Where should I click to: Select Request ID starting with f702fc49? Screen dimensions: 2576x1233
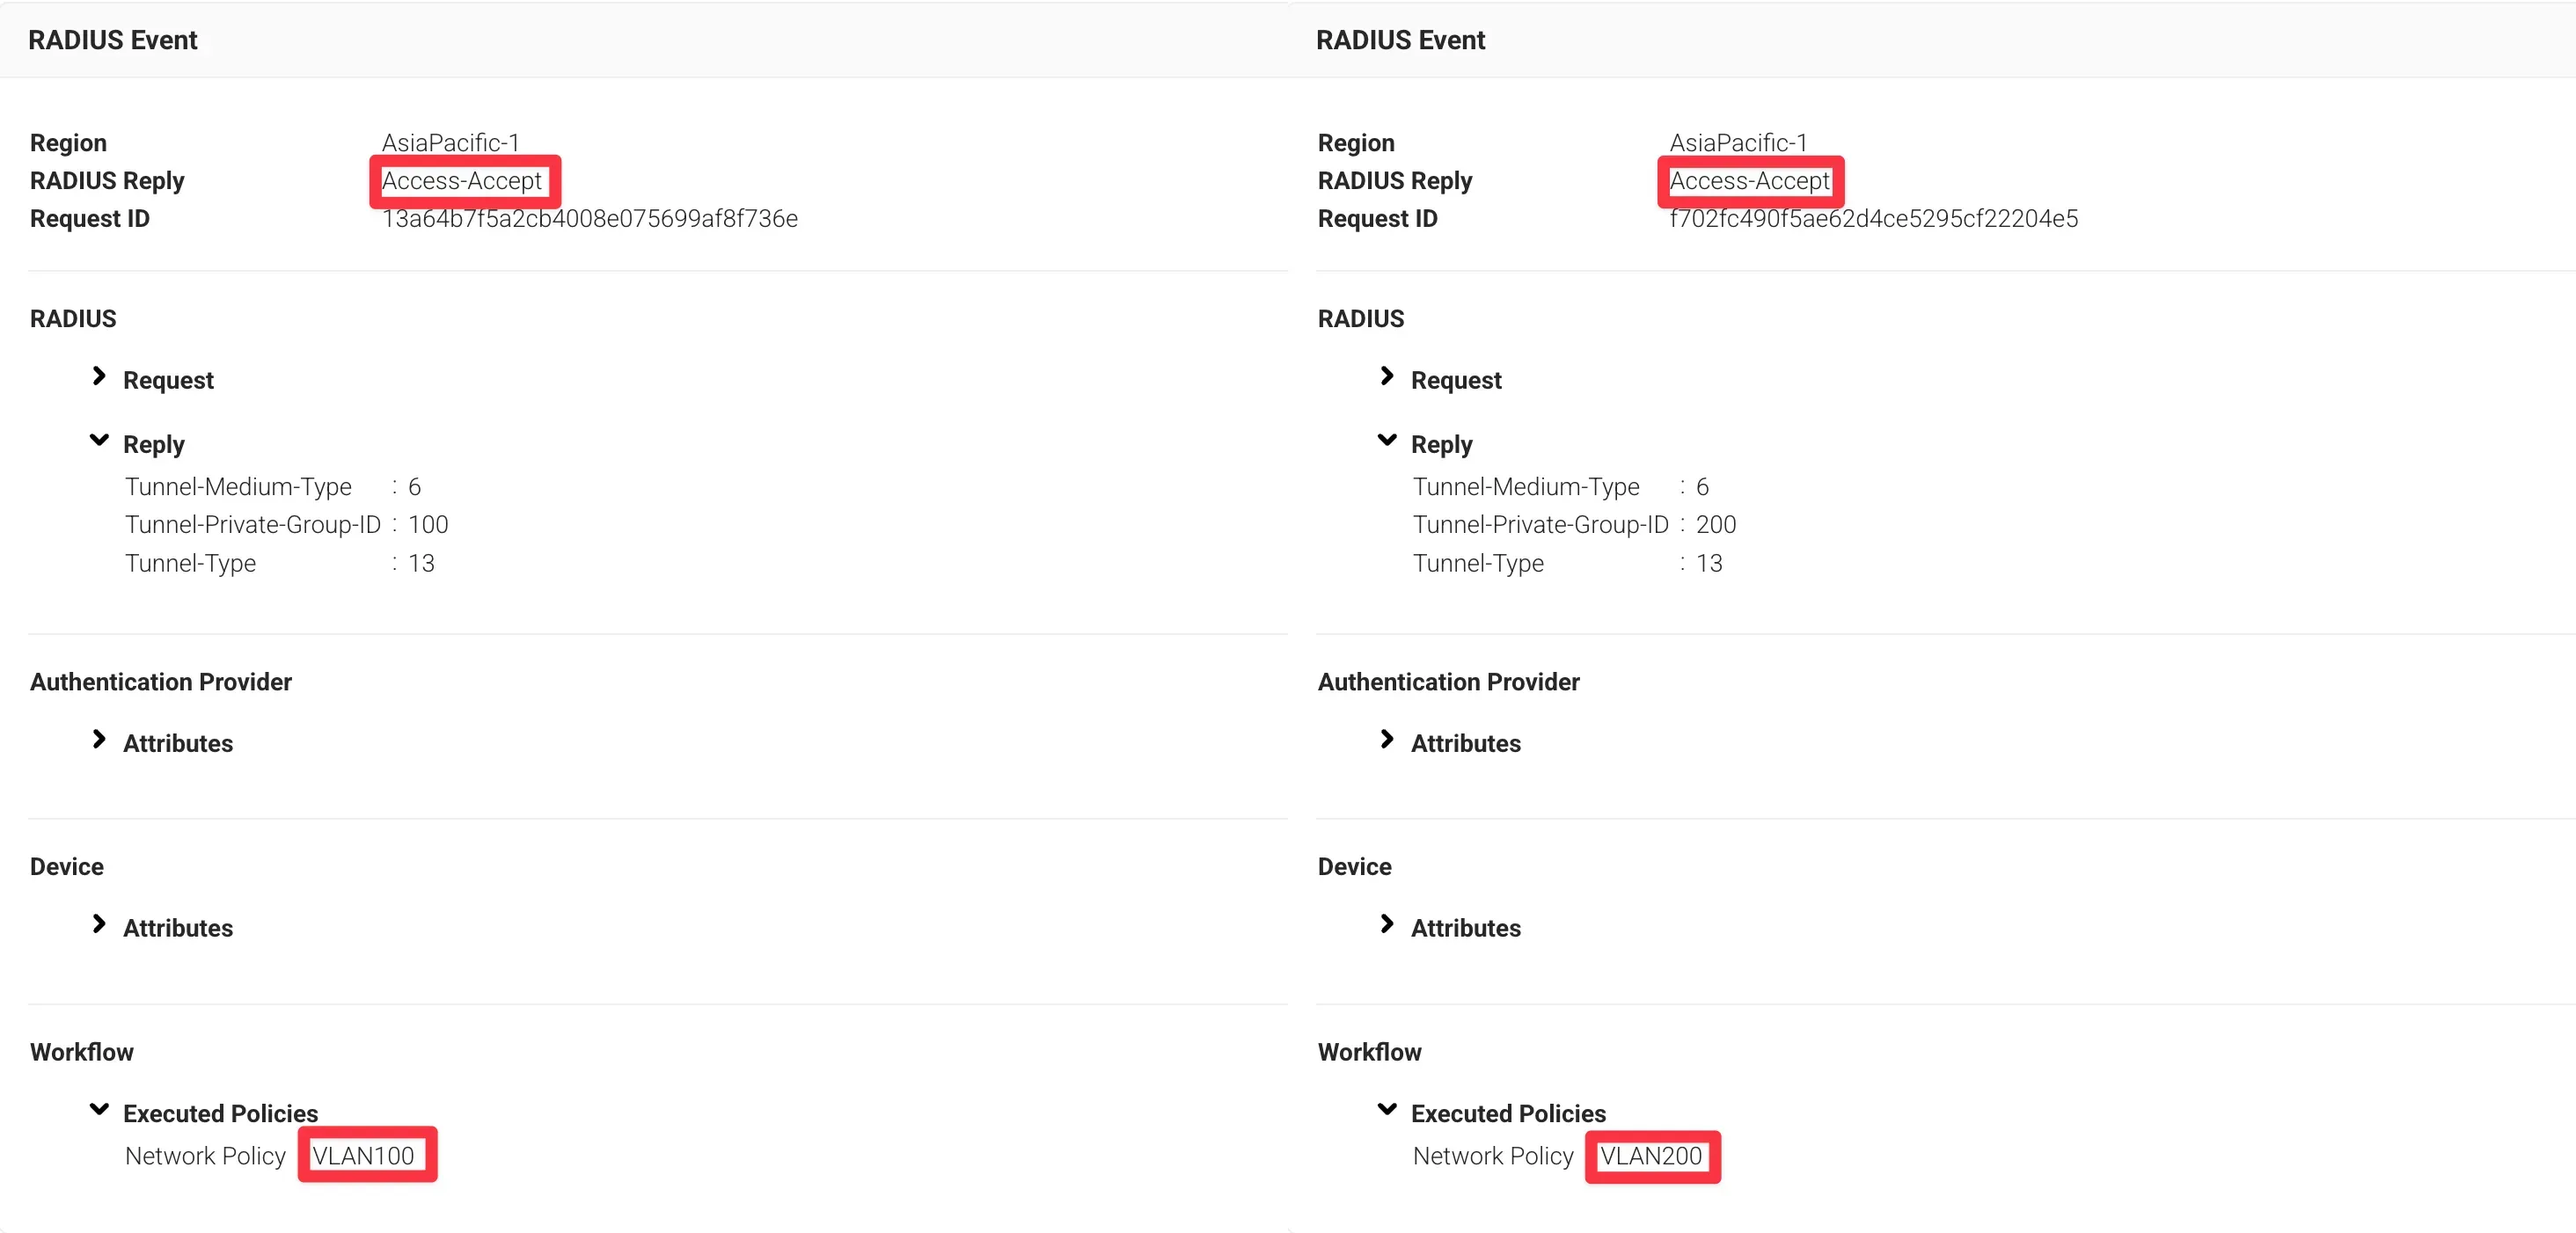[x=1873, y=219]
